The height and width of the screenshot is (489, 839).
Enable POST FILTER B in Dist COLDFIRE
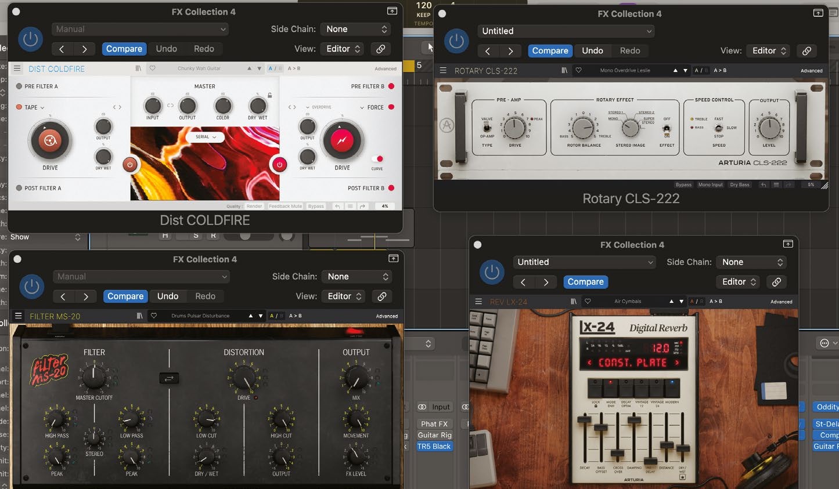click(391, 188)
